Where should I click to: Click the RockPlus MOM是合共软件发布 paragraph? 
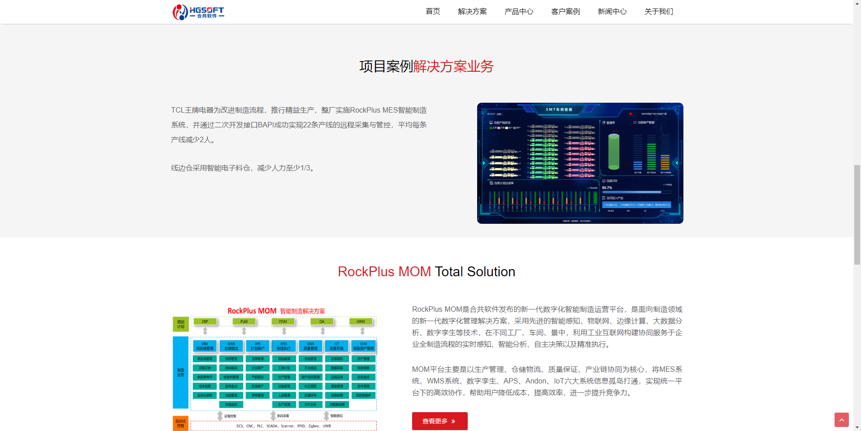tap(547, 327)
